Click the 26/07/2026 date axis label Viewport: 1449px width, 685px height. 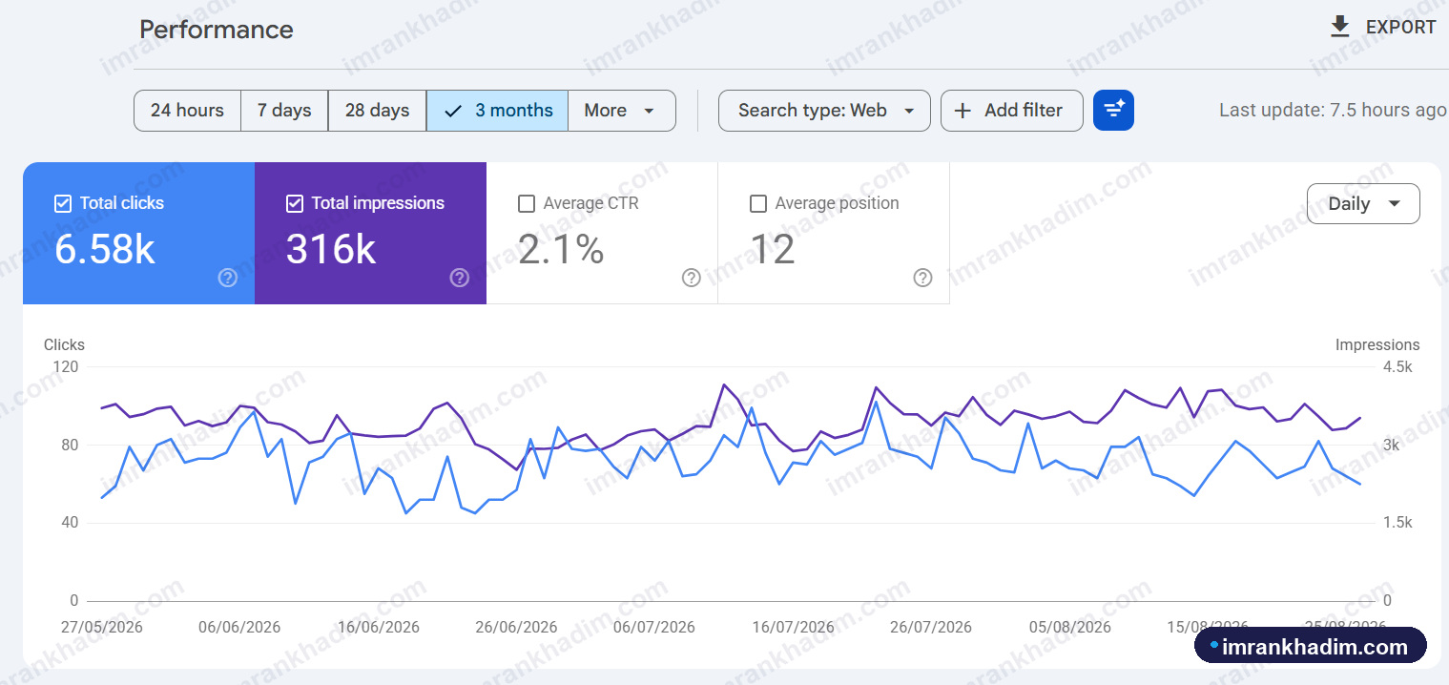pos(931,627)
